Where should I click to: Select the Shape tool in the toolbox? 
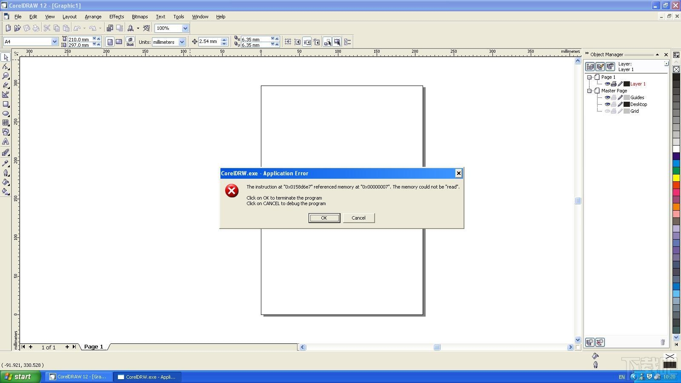tap(6, 66)
